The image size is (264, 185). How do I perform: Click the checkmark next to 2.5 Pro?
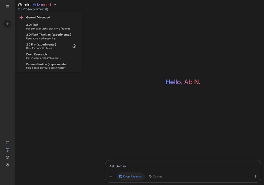[x=74, y=46]
